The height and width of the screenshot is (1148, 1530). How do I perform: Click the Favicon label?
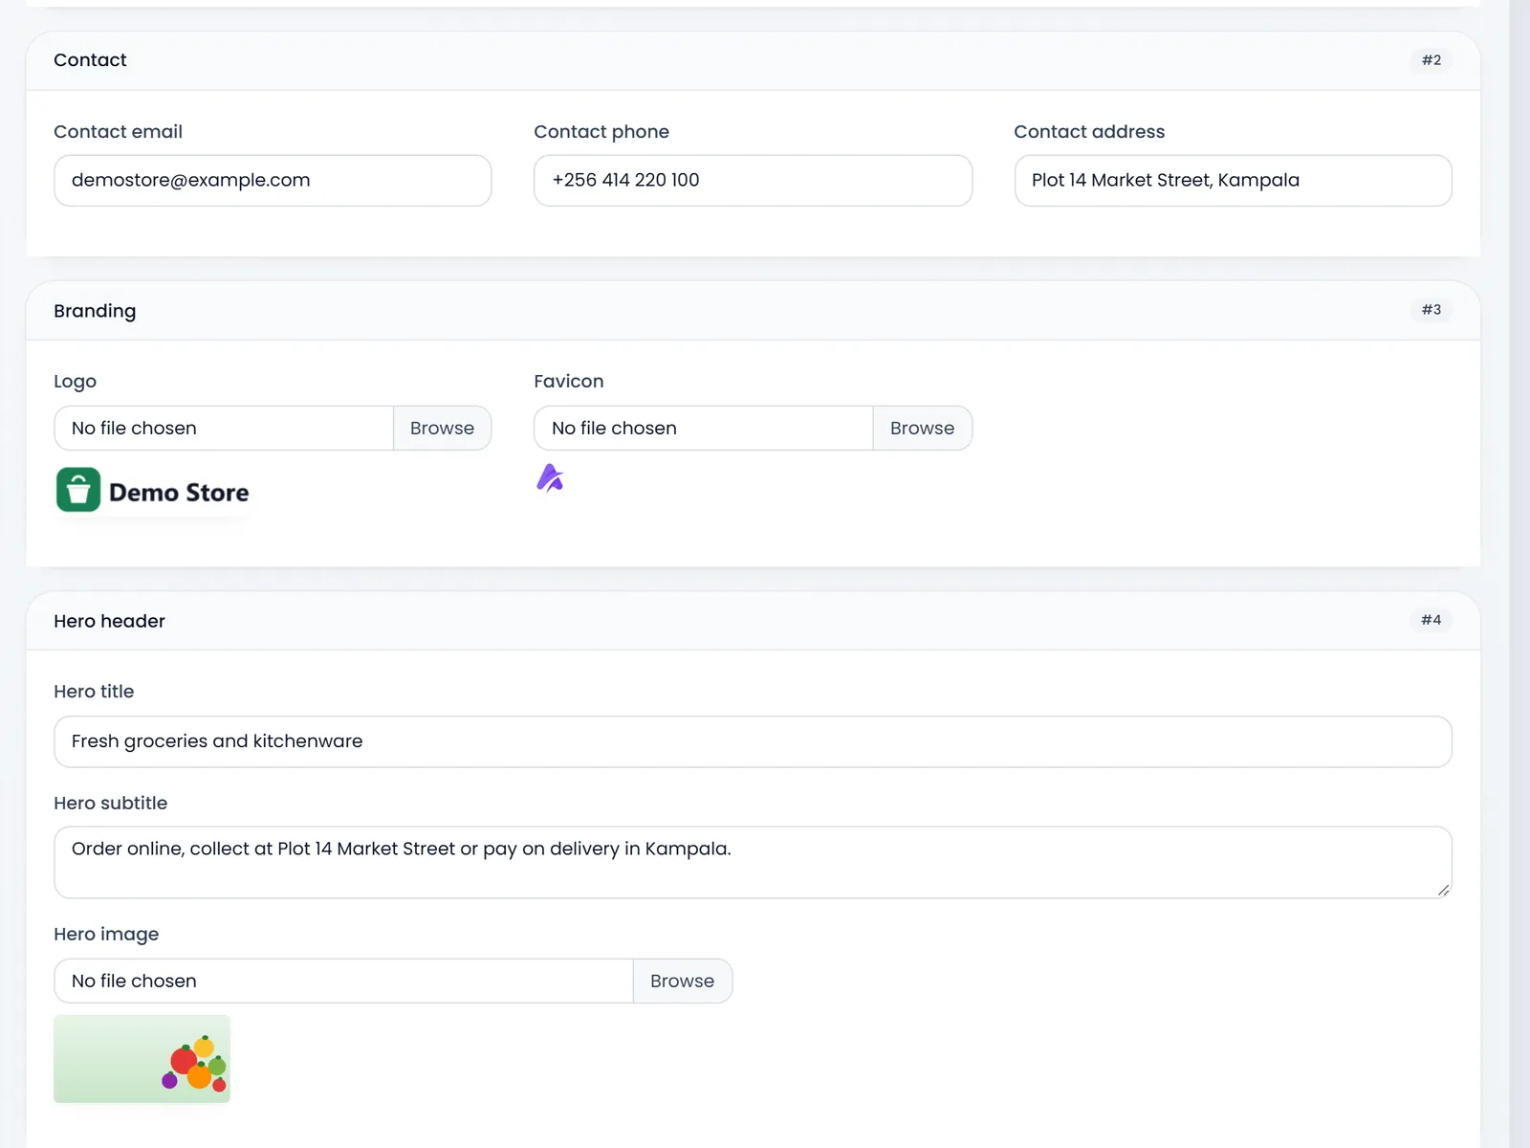[569, 382]
